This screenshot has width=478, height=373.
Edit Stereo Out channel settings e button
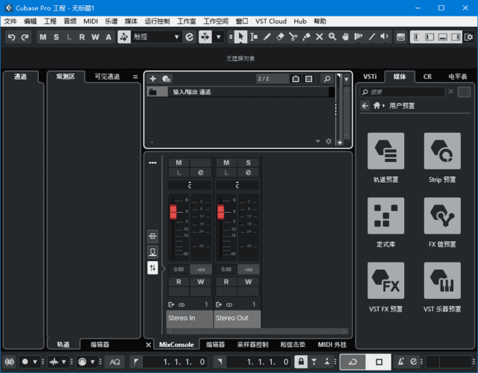coord(248,172)
